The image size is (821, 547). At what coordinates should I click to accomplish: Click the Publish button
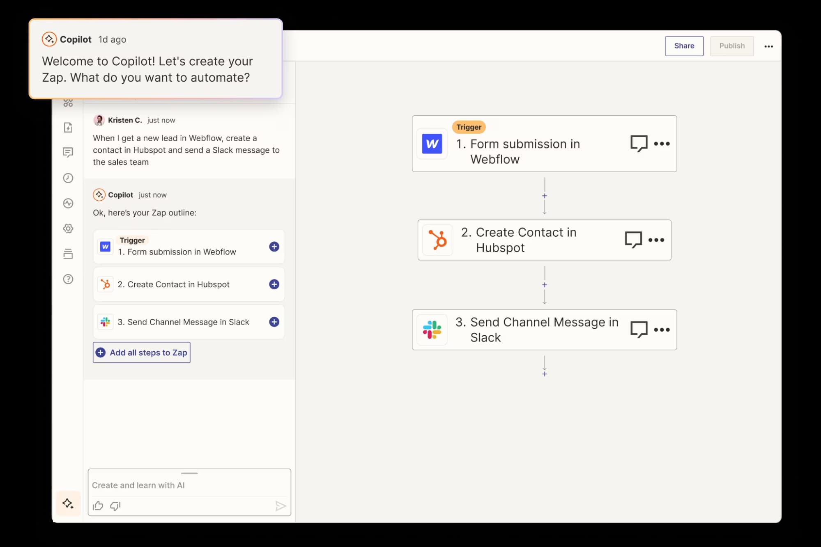(732, 46)
